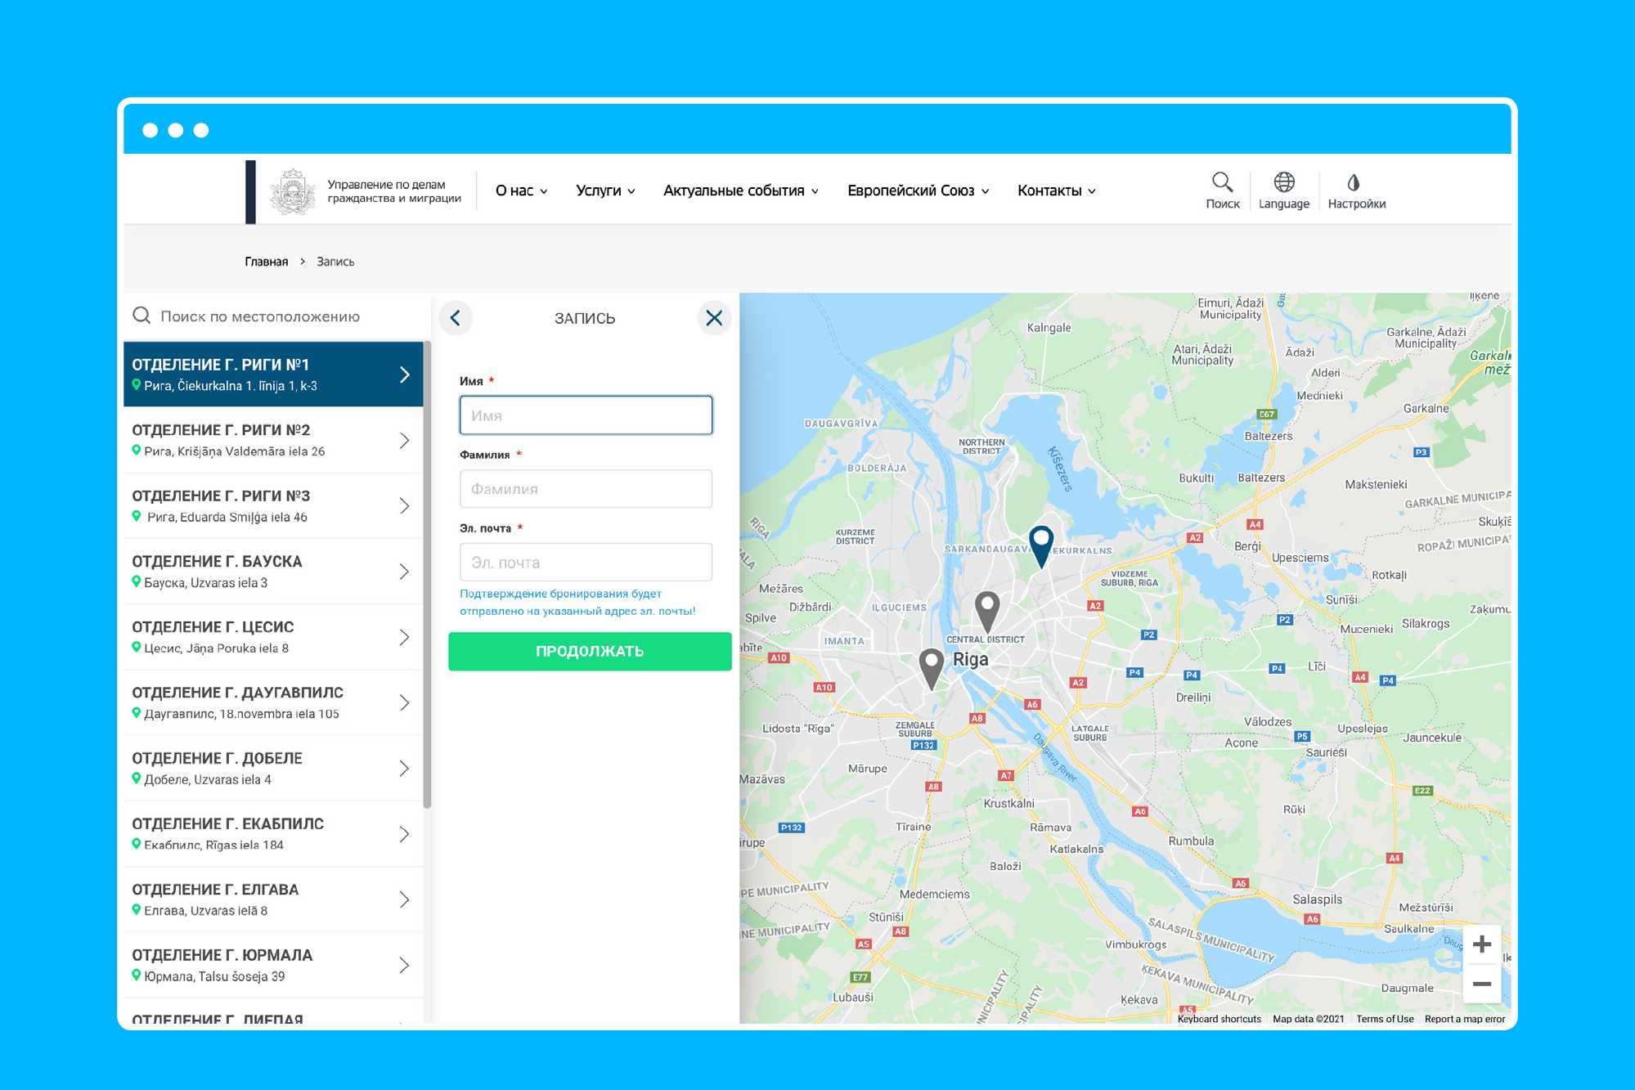This screenshot has height=1090, width=1635.
Task: Zoom in the map with plus icon
Action: pos(1481,945)
